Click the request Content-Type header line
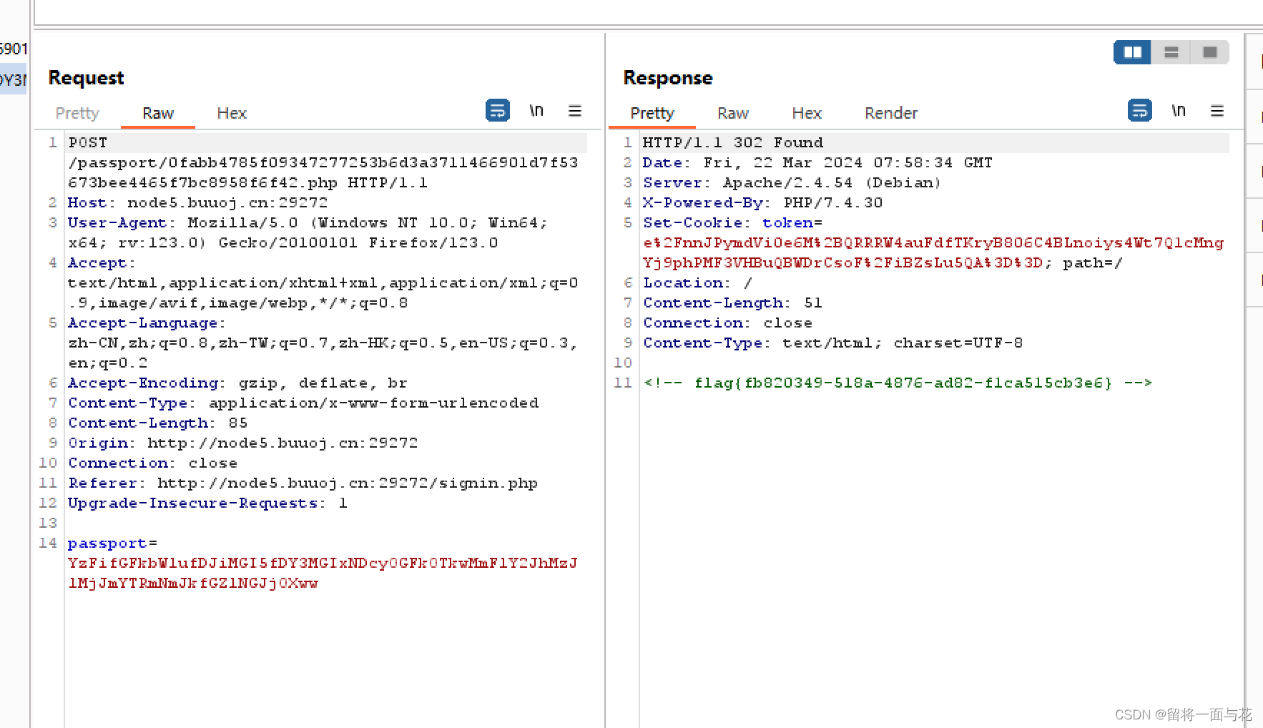The width and height of the screenshot is (1263, 728). (303, 403)
